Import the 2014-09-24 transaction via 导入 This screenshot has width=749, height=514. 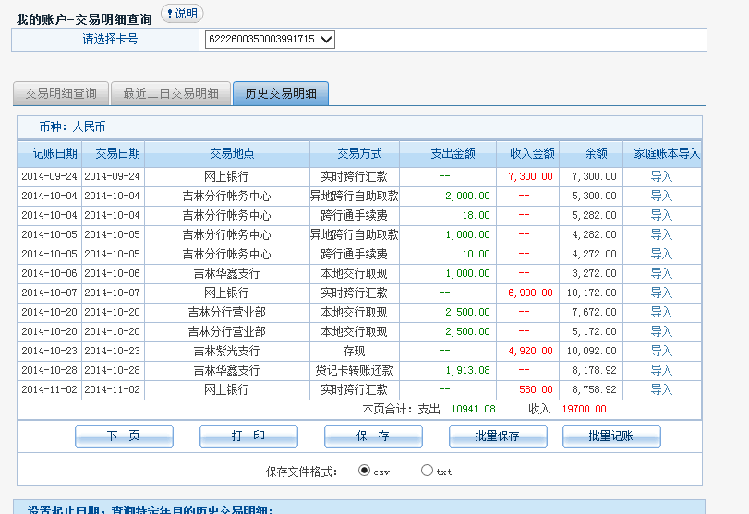661,176
